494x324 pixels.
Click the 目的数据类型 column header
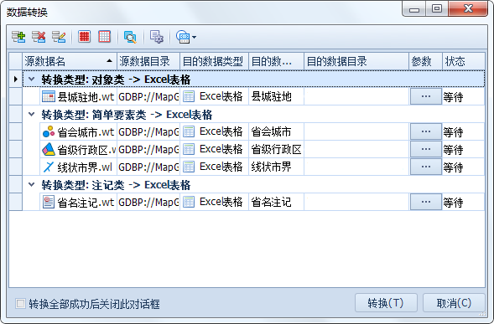pos(214,61)
